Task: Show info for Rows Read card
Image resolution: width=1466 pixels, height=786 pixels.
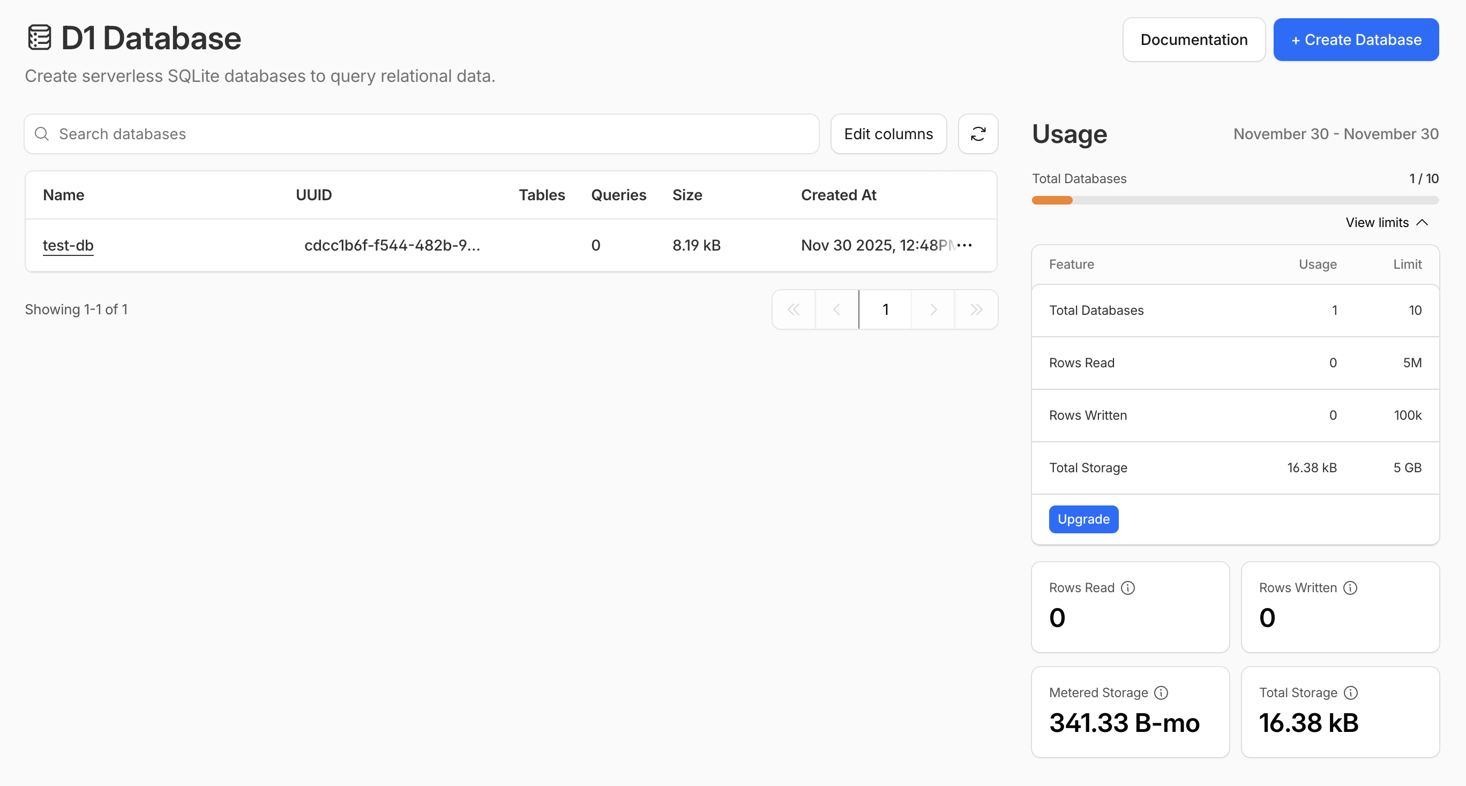Action: pos(1127,587)
